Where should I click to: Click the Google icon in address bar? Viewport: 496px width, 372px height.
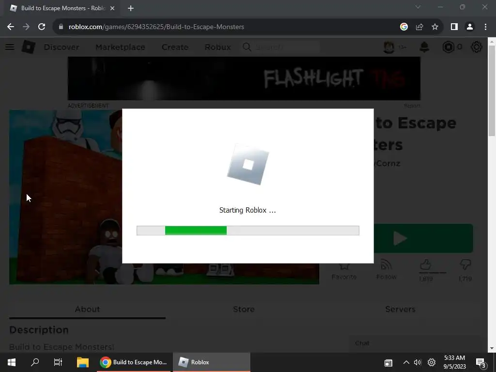(x=403, y=27)
